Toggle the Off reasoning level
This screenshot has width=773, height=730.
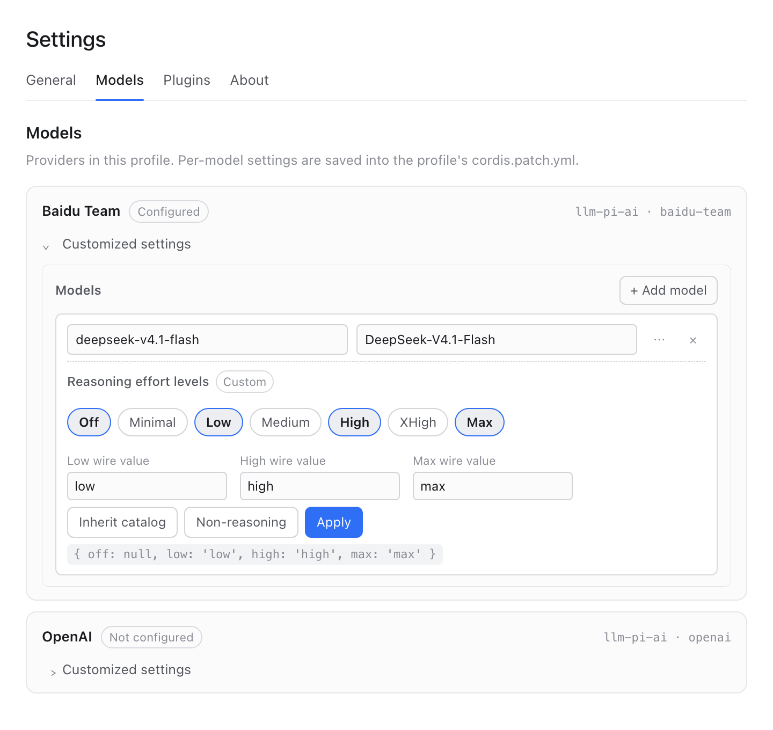click(x=89, y=422)
